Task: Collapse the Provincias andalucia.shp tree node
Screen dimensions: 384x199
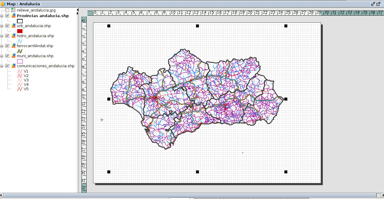Action: (x=2, y=16)
